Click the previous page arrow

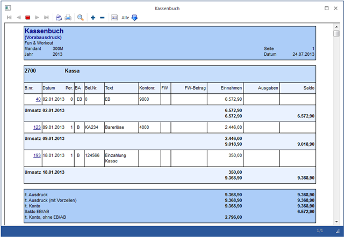coord(19,18)
